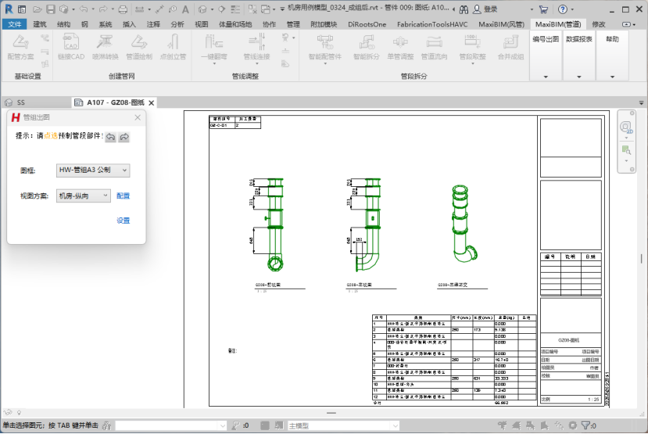Switch to the 注释 ribbon tab
This screenshot has width=648, height=434.
153,24
